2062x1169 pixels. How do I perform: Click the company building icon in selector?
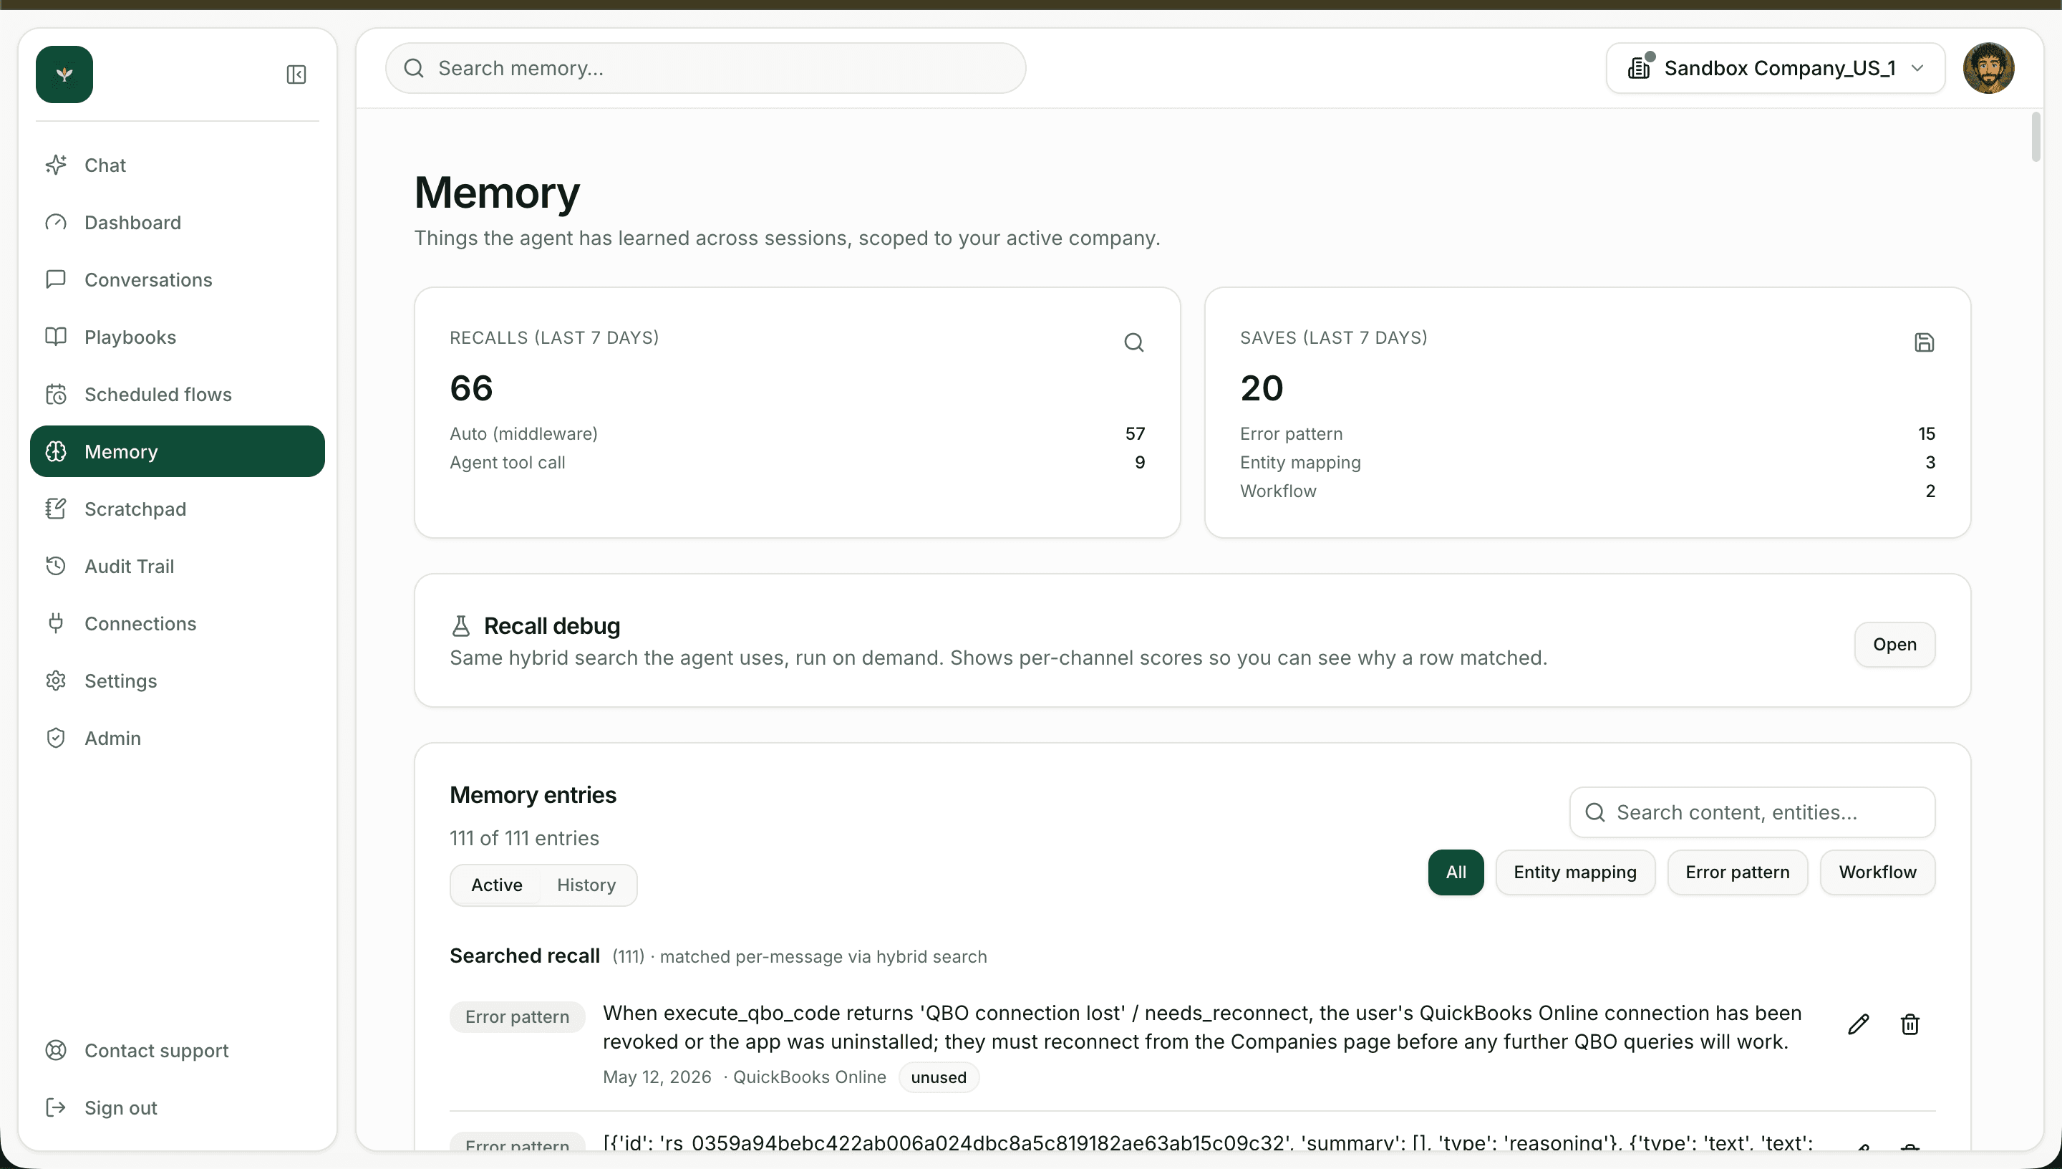point(1639,67)
